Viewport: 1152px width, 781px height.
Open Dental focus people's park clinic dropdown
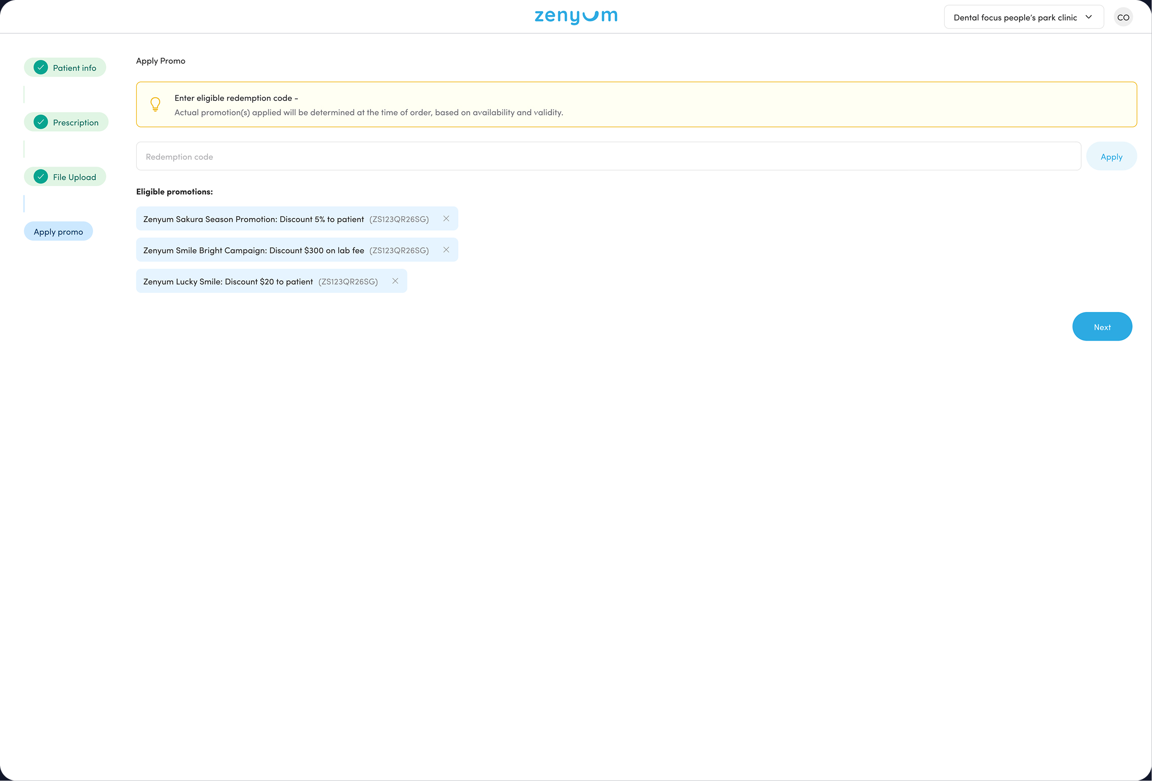(x=1015, y=17)
